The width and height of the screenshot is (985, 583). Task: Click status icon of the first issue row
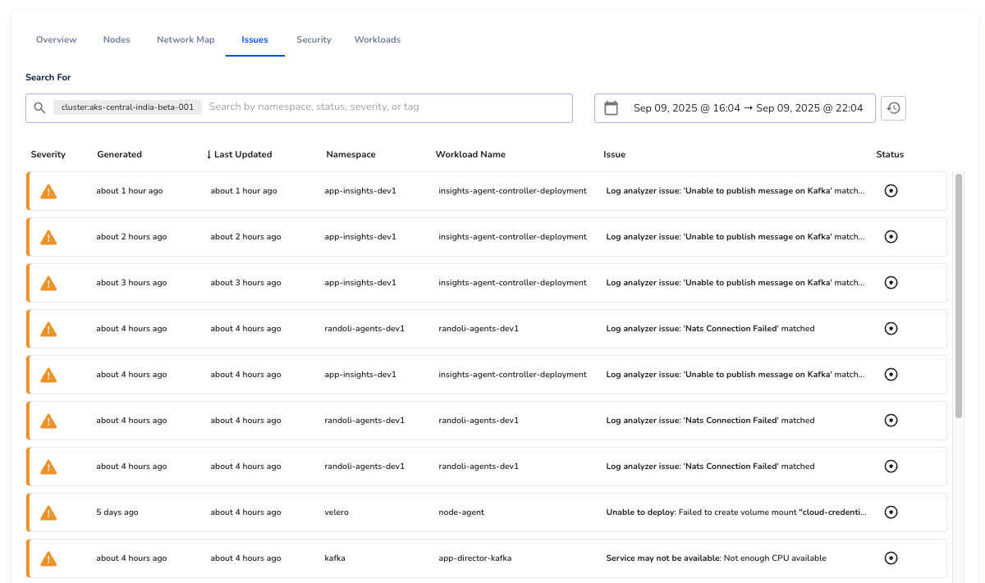[x=891, y=191]
